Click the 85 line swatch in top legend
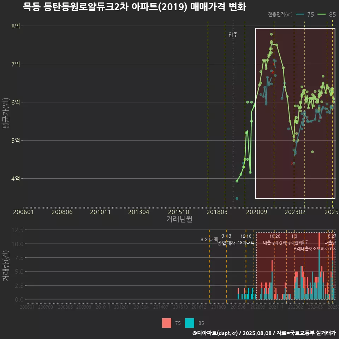The width and height of the screenshot is (339, 339). [321, 14]
